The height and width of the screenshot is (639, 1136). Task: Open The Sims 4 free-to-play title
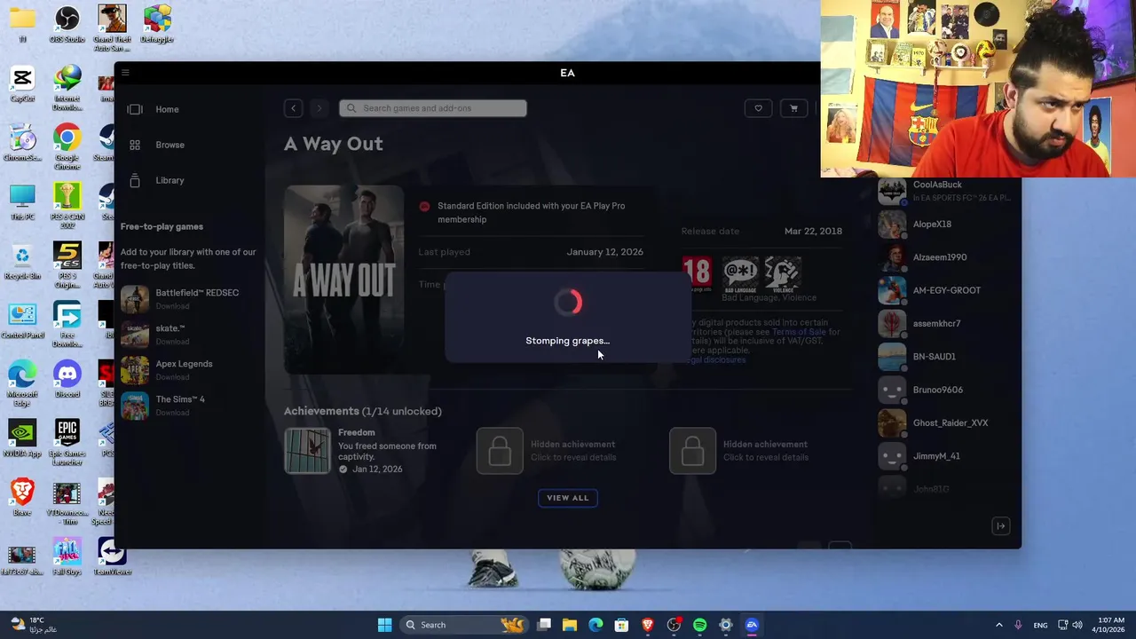[x=190, y=406]
